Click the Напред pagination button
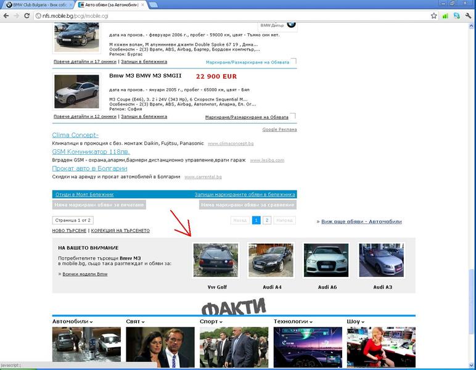This screenshot has width=476, height=370. tap(284, 220)
